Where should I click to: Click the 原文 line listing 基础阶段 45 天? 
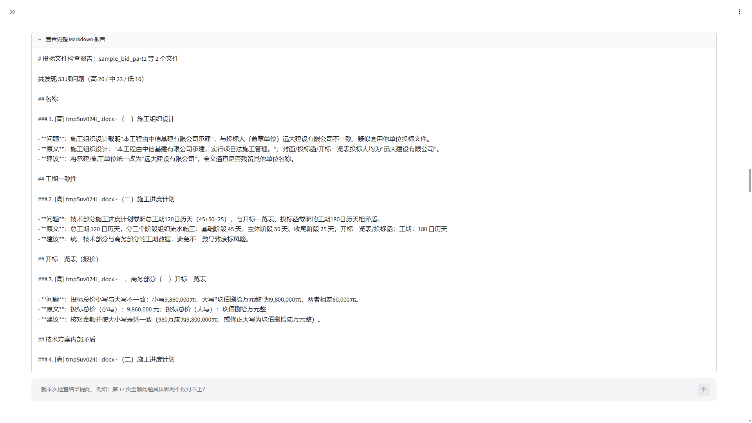(242, 229)
